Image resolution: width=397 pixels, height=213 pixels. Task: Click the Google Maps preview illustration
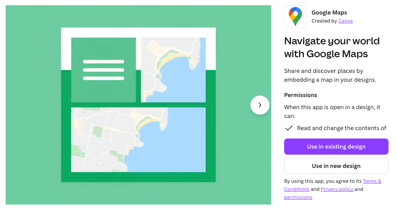(139, 105)
